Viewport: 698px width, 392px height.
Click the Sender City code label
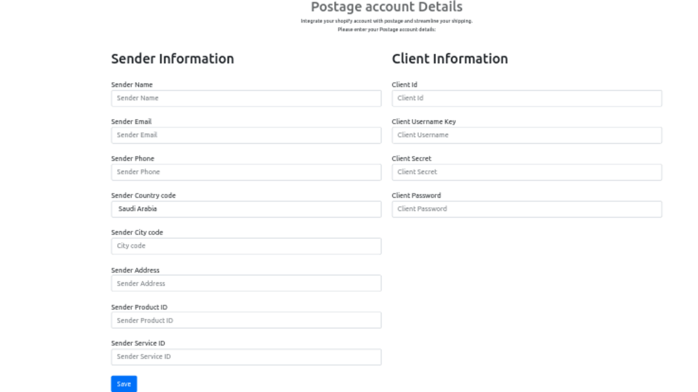137,233
